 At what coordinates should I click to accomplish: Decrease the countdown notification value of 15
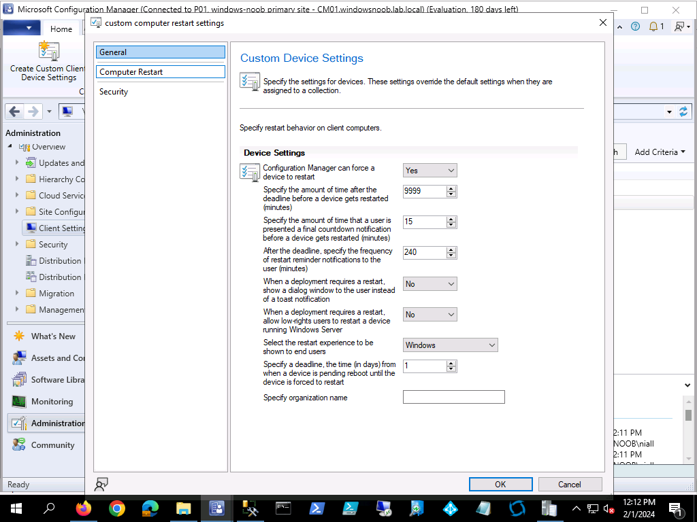point(451,225)
